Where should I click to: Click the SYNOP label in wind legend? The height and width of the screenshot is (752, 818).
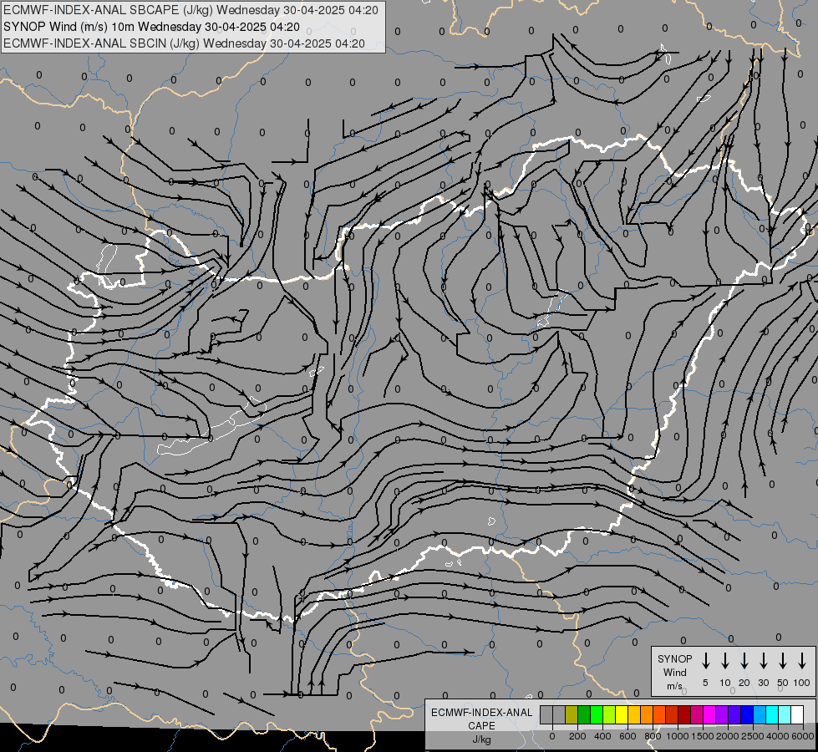click(x=674, y=658)
